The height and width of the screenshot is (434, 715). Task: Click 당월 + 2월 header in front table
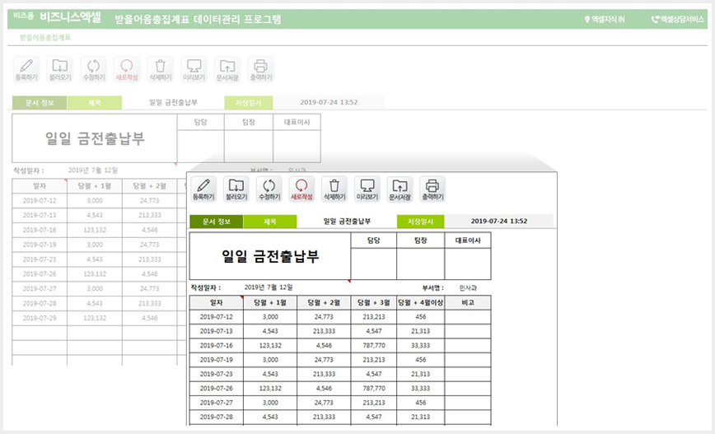coord(324,303)
